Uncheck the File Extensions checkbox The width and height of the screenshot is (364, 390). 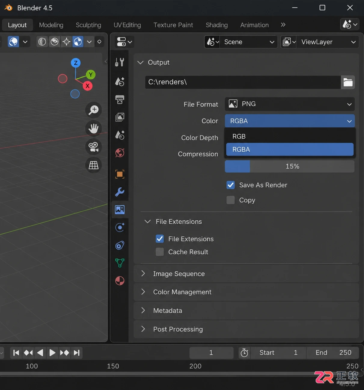point(160,239)
